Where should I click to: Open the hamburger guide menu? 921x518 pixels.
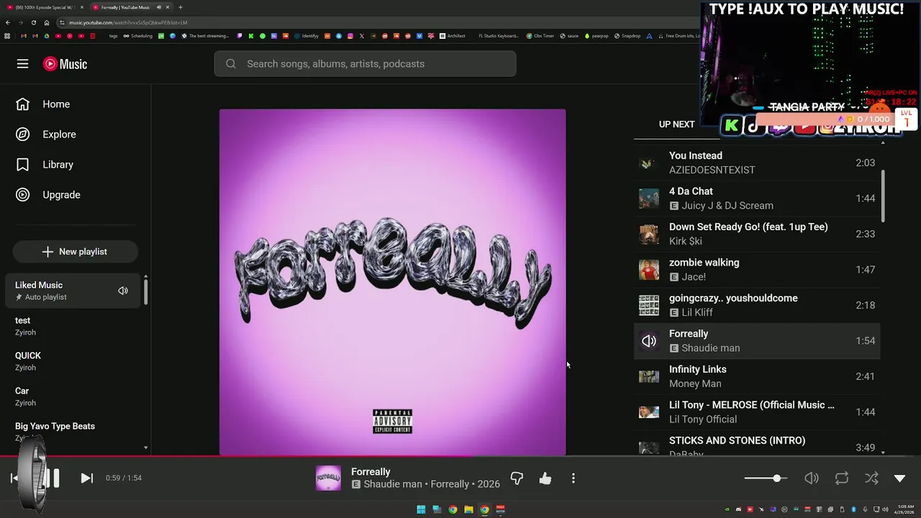click(22, 64)
